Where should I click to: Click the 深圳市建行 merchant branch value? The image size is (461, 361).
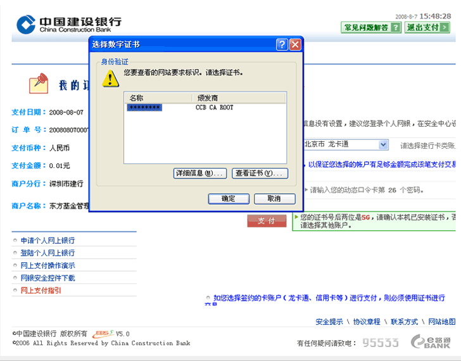[66, 184]
